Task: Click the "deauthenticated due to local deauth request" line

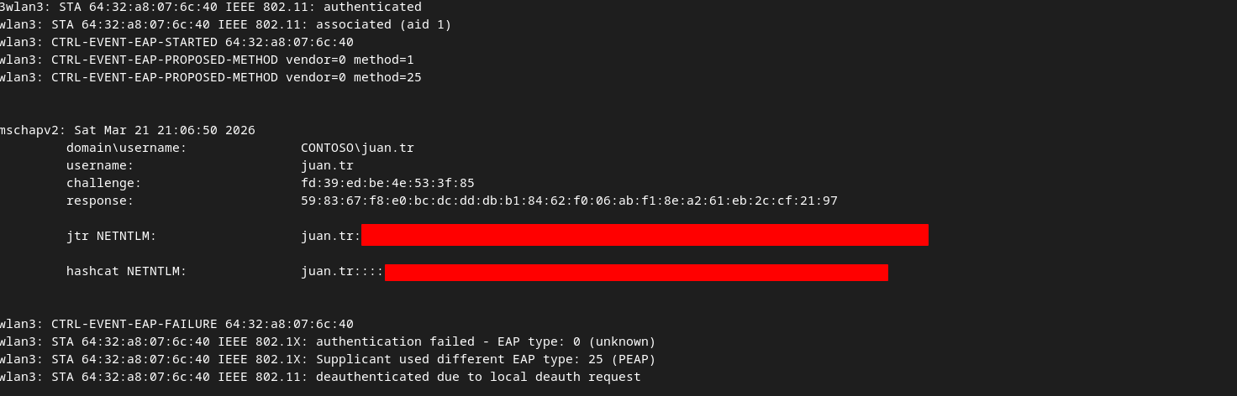Action: point(320,378)
